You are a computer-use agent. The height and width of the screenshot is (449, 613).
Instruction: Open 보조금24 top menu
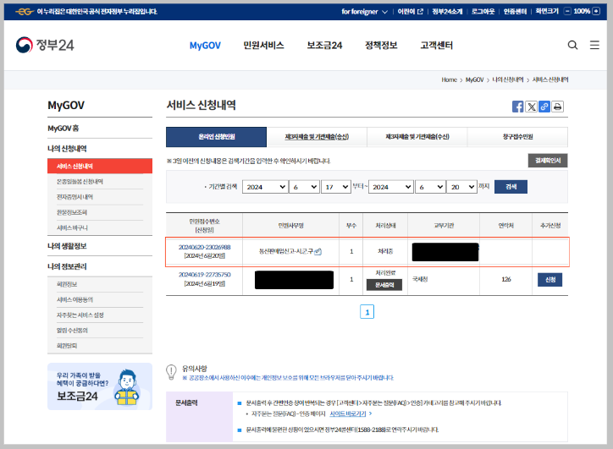click(324, 46)
